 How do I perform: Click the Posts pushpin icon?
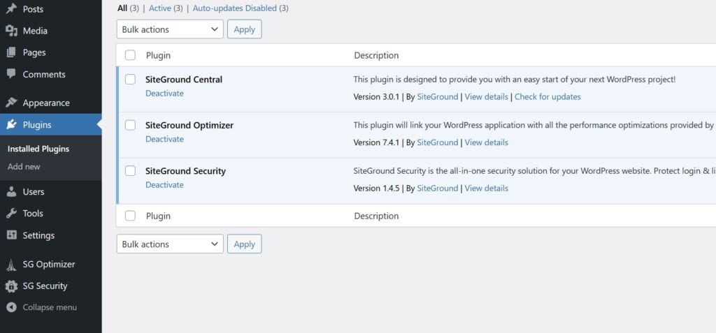point(11,9)
